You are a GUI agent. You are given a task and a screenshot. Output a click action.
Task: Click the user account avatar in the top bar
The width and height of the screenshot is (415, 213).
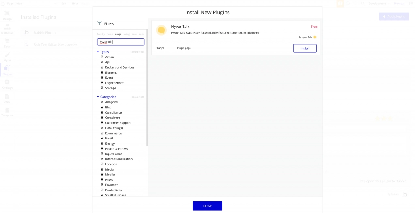click(x=411, y=3)
